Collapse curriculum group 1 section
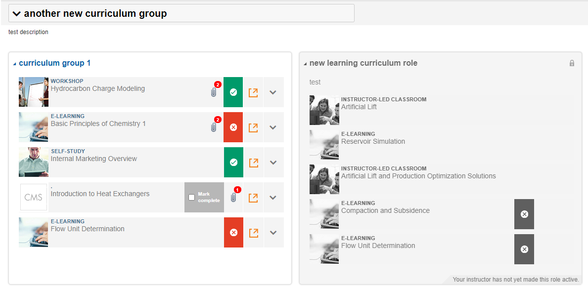This screenshot has height=288, width=588. [15, 64]
